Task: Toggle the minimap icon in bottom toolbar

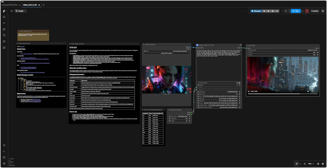Action: (x=318, y=164)
